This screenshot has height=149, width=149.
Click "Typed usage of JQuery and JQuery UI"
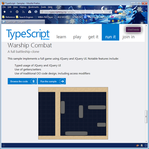coord(38,65)
